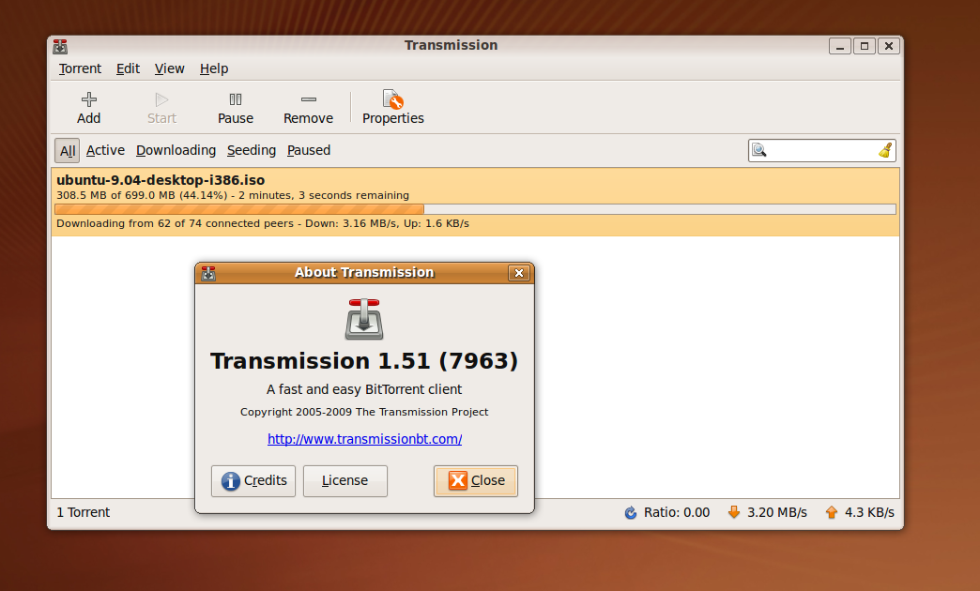This screenshot has height=591, width=980.
Task: Click the Add torrent toolbar icon
Action: click(89, 99)
